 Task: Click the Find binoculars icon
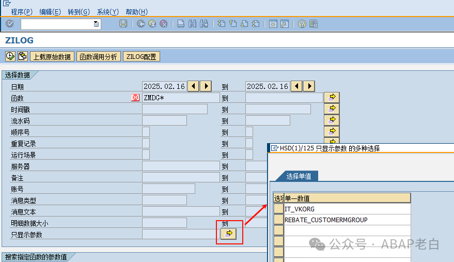click(x=192, y=24)
